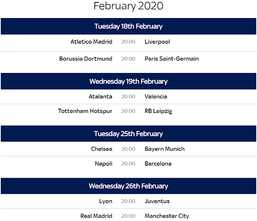The height and width of the screenshot is (221, 257).
Task: Click the Lyon team name
Action: click(x=106, y=201)
